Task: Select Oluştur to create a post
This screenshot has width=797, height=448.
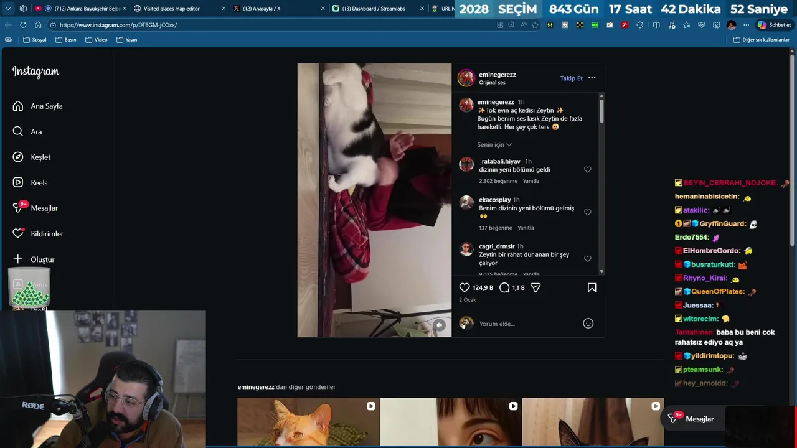Action: tap(34, 259)
